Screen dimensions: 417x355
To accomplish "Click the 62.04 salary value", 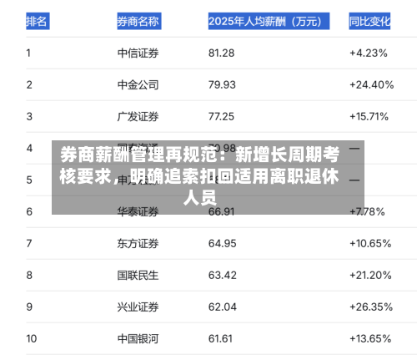I will pyautogui.click(x=223, y=307).
